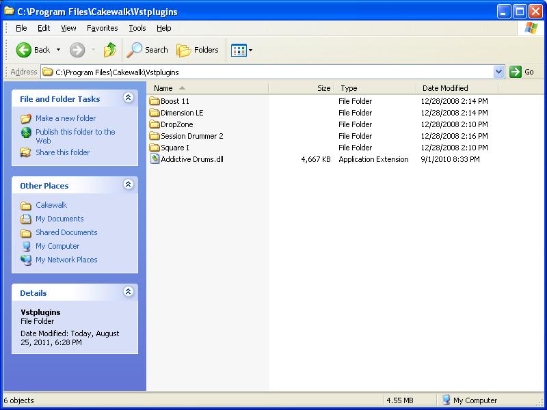Go to My Network Places link
547x410 pixels.
[66, 260]
